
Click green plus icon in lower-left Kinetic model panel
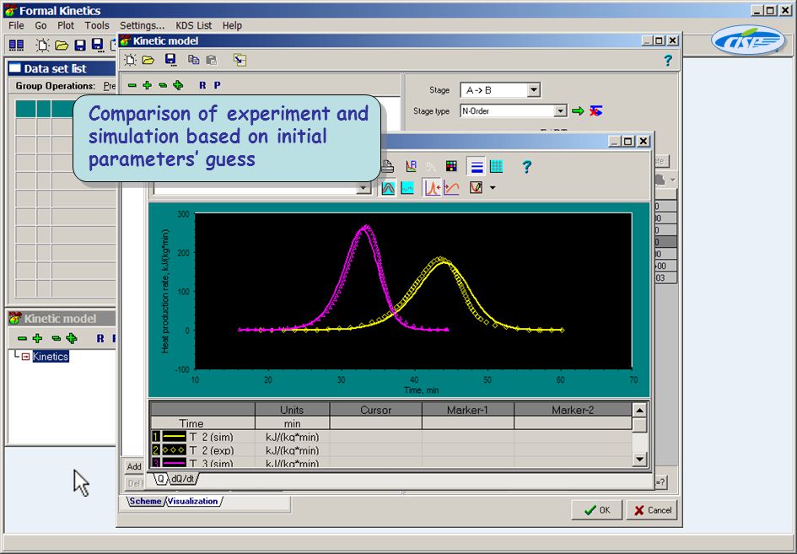(x=37, y=338)
